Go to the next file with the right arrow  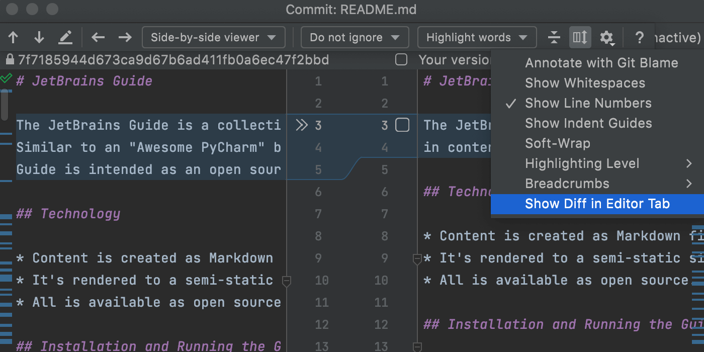(x=125, y=37)
